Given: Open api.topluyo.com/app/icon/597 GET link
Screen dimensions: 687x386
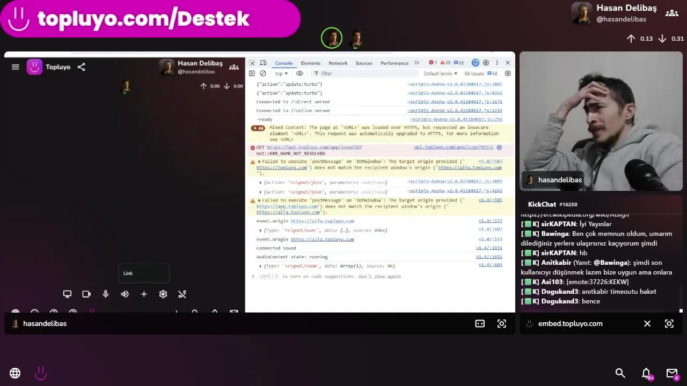Looking at the screenshot, I should tap(314, 147).
